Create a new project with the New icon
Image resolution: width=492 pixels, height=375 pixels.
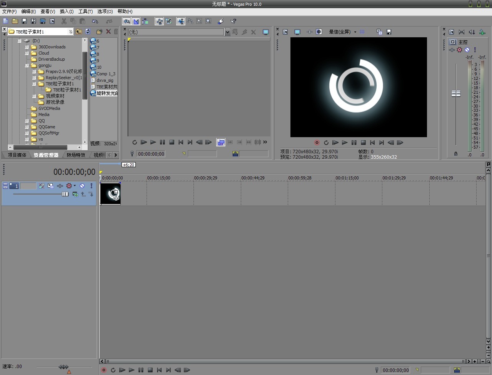coord(5,21)
